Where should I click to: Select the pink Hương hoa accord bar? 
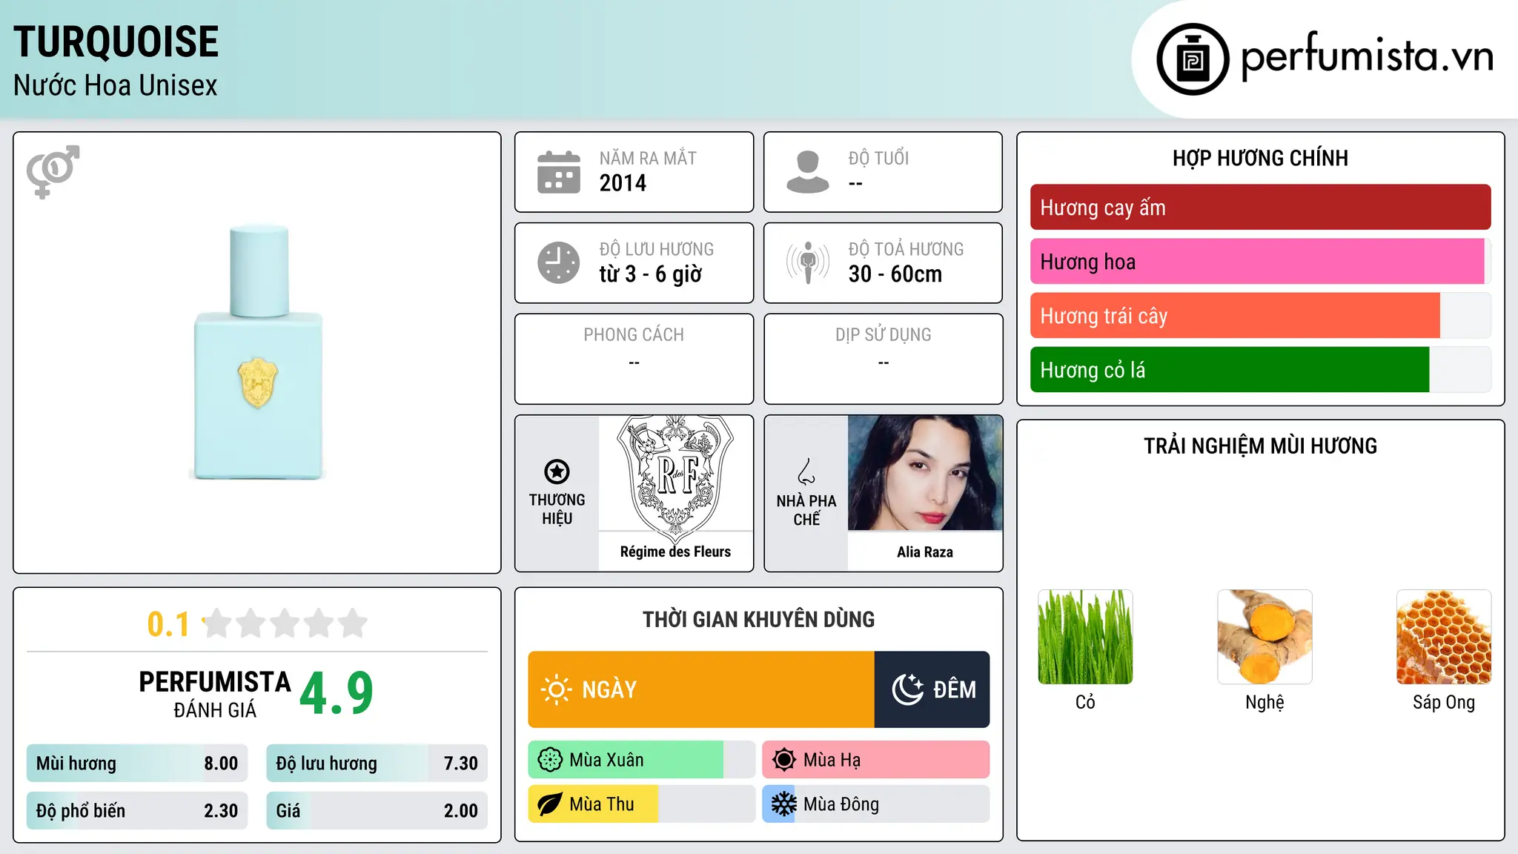(1260, 262)
